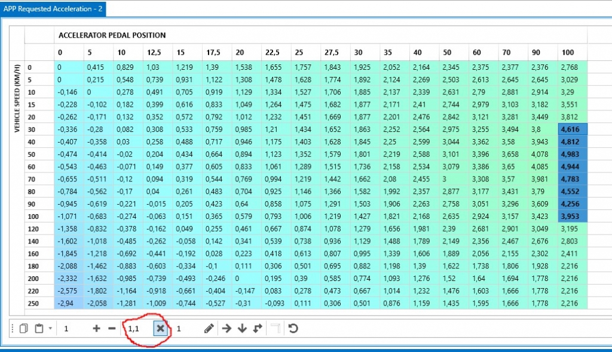
Task: Select vehicle speed row header 70
Action: [39, 180]
